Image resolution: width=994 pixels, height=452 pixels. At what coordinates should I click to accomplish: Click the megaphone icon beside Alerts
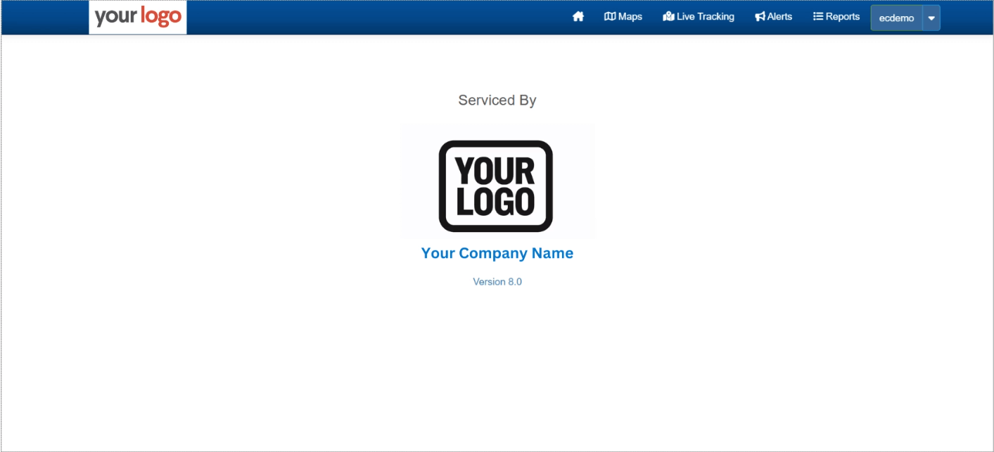click(760, 17)
